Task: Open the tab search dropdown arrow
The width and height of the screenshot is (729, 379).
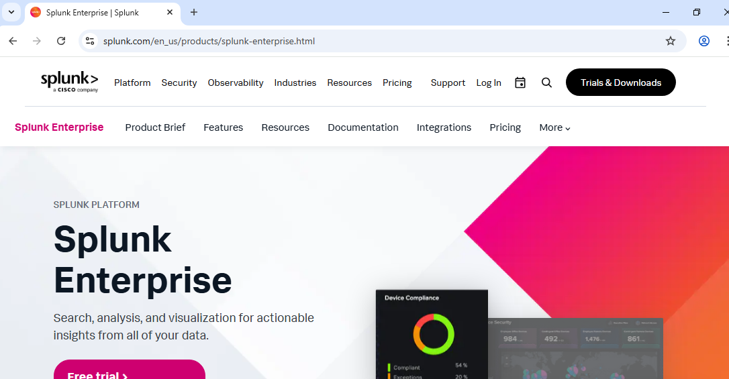Action: tap(11, 13)
